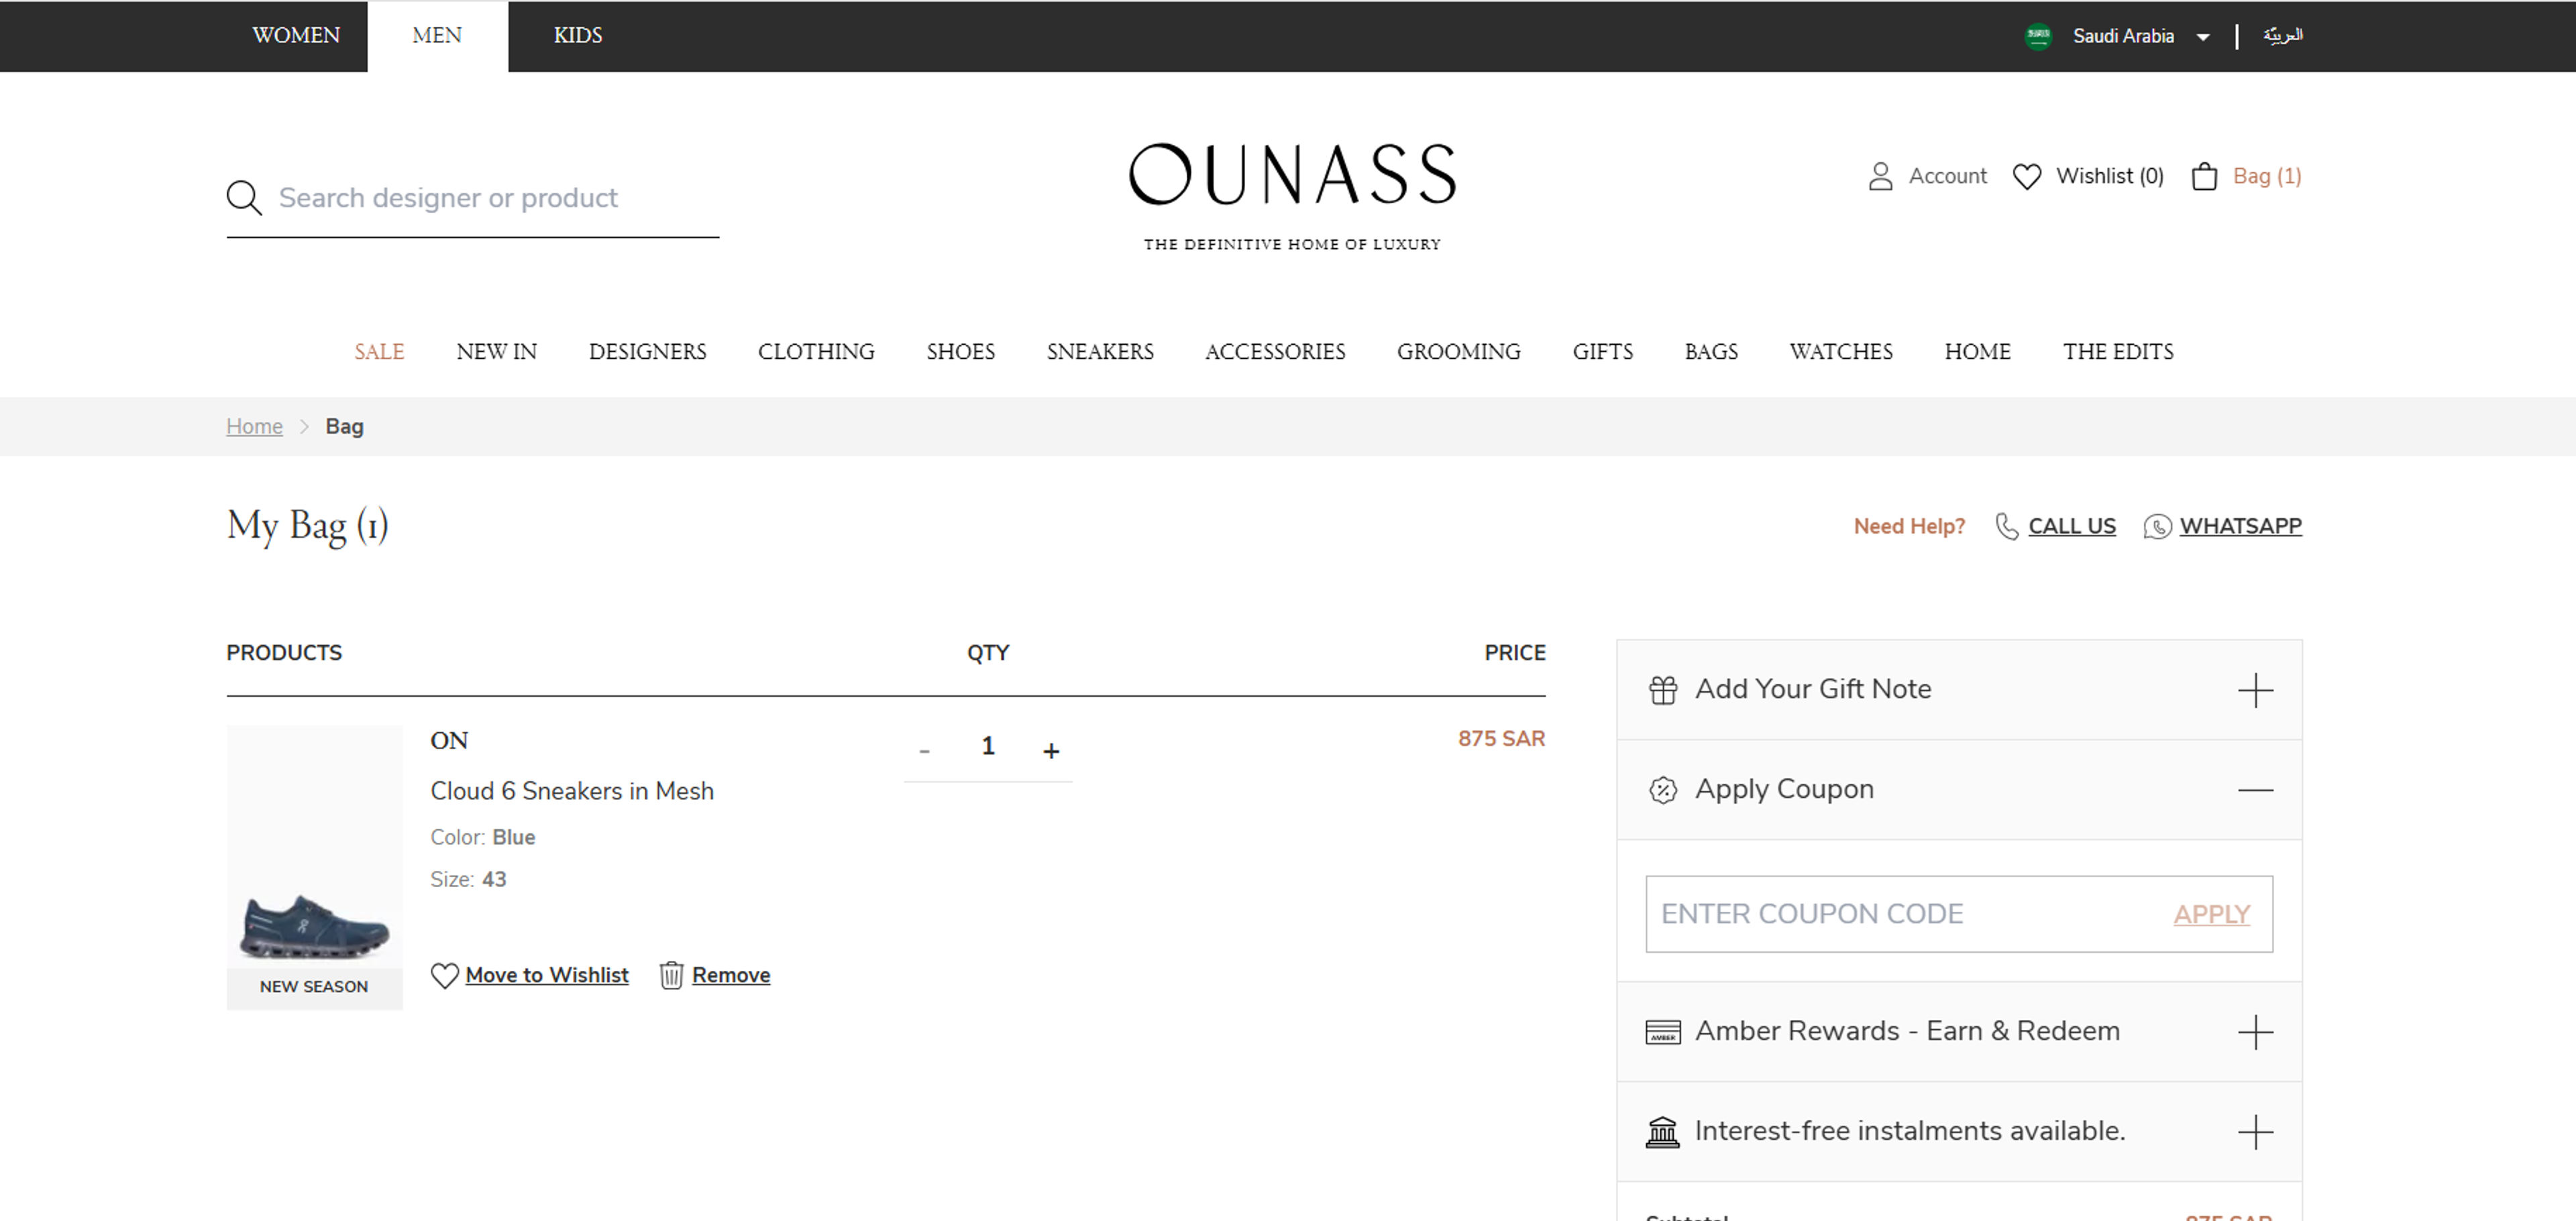2576x1221 pixels.
Task: Open the ACCESSORIES menu
Action: tap(1275, 352)
